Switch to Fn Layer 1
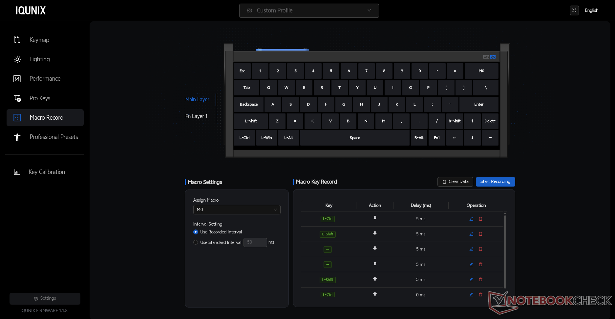Screen dimensions: 615x319 tap(196, 116)
